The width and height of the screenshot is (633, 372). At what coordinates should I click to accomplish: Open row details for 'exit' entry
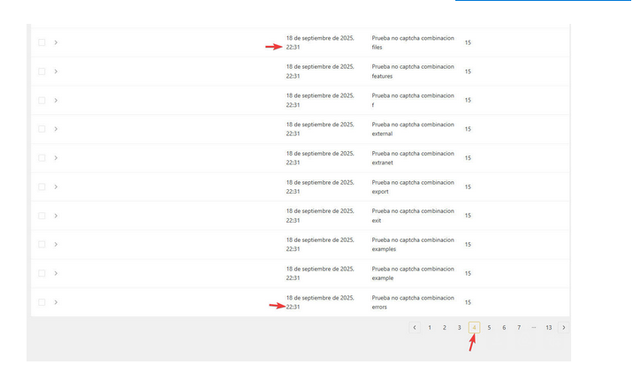56,216
